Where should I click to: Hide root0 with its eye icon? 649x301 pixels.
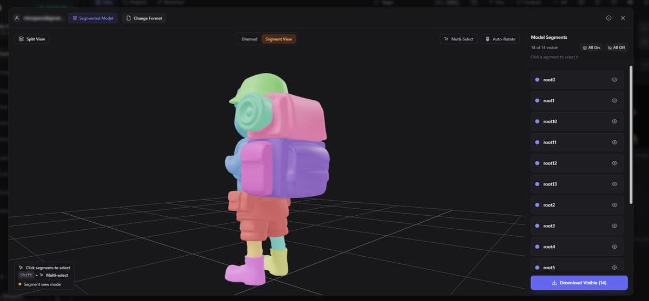[x=614, y=80]
